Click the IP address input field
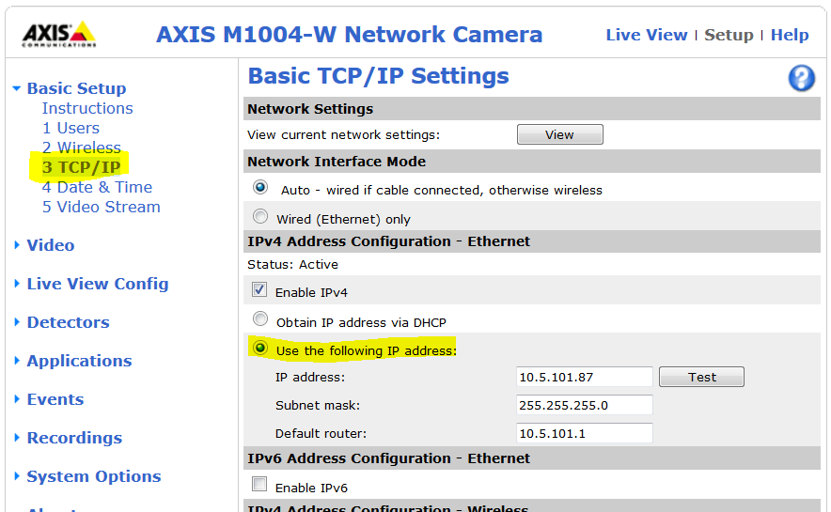This screenshot has height=512, width=831. pos(584,377)
